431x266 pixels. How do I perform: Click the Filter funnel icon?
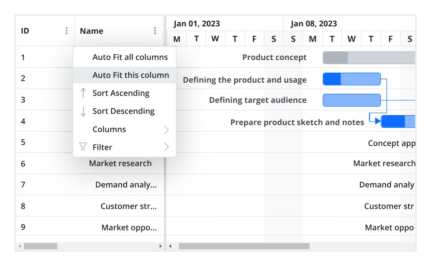click(83, 147)
